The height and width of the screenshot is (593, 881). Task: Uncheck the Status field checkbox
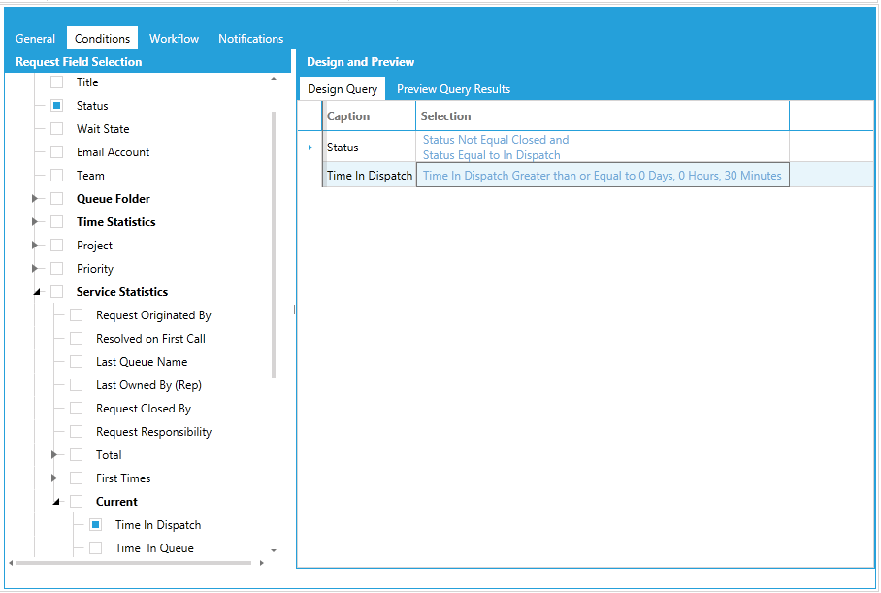(56, 105)
